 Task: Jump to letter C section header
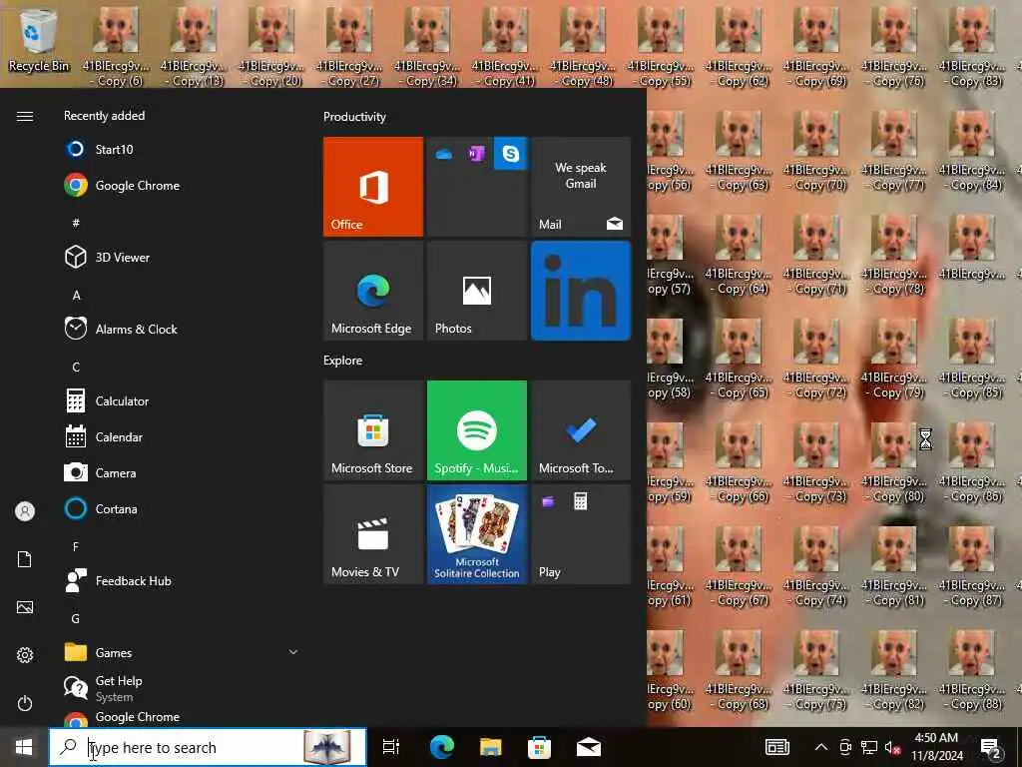pyautogui.click(x=76, y=368)
